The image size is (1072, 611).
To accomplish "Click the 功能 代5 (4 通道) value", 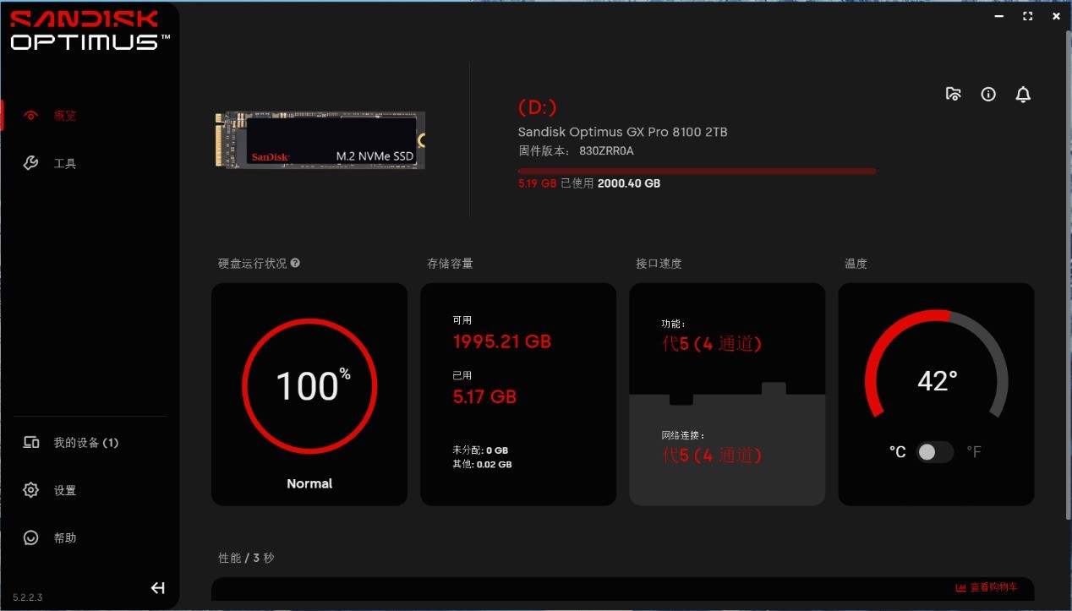I will [712, 344].
